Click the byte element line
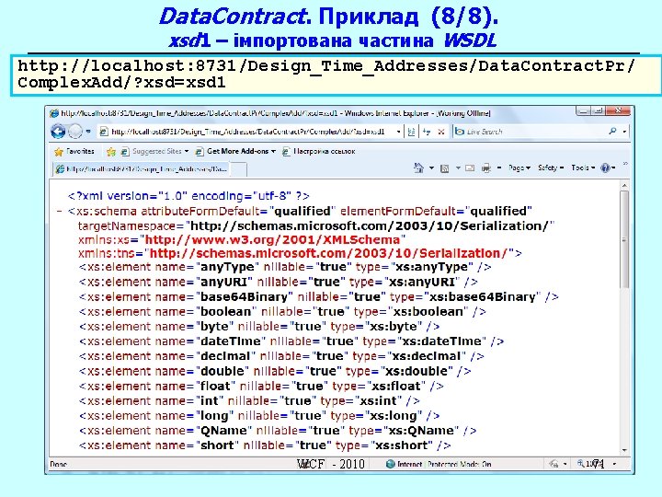This screenshot has height=497, width=662. (x=259, y=326)
